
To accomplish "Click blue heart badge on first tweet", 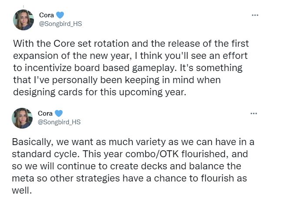I will click(60, 16).
